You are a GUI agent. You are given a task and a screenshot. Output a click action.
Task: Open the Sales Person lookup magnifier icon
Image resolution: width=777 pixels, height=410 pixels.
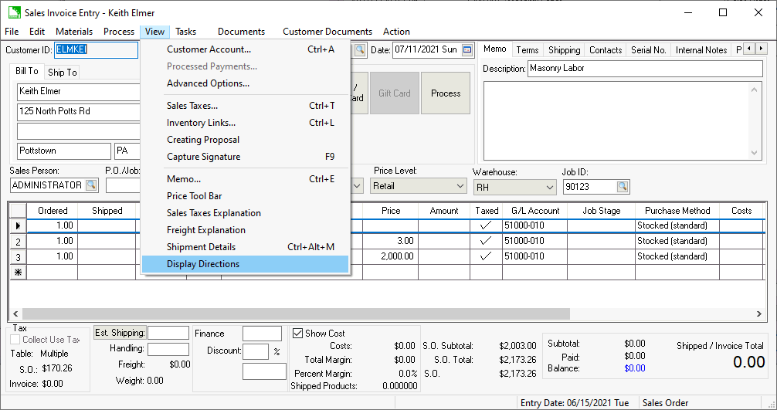click(x=91, y=185)
